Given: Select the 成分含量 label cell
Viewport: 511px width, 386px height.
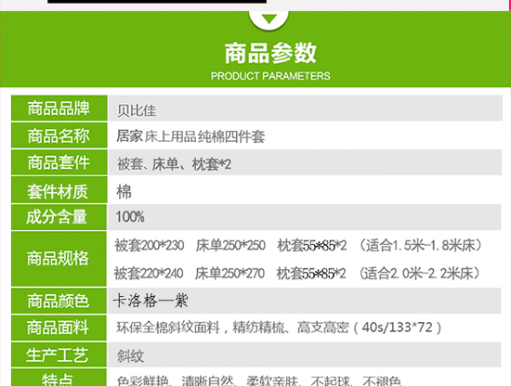Looking at the screenshot, I should [59, 217].
